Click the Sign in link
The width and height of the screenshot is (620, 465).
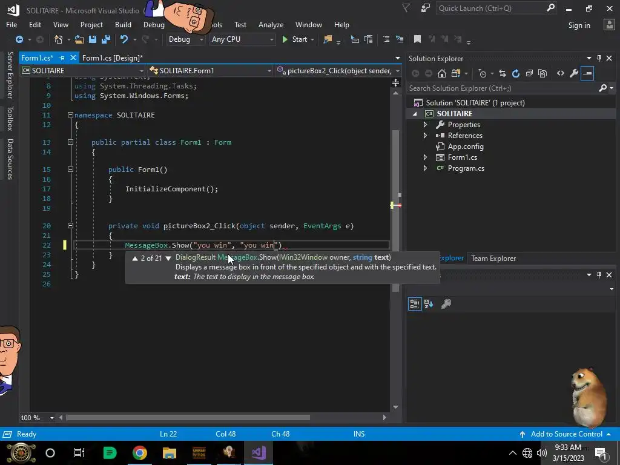[579, 25]
